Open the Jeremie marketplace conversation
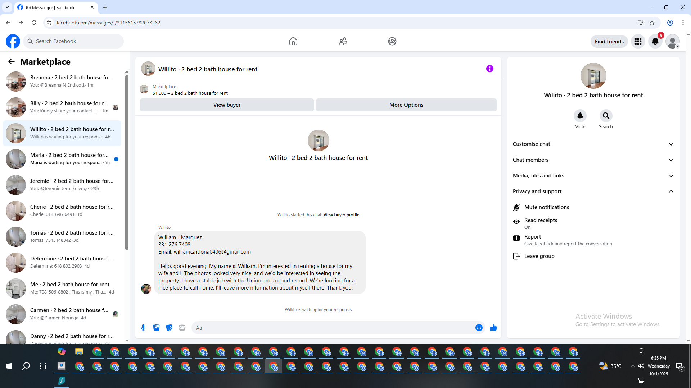The width and height of the screenshot is (691, 388). pos(62,185)
